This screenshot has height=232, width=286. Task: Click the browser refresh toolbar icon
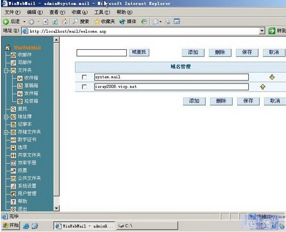[54, 22]
